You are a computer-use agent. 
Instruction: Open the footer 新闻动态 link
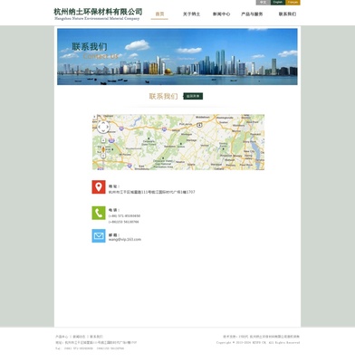point(79,337)
